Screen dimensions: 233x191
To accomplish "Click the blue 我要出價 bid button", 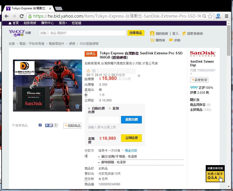I will coord(131,120).
